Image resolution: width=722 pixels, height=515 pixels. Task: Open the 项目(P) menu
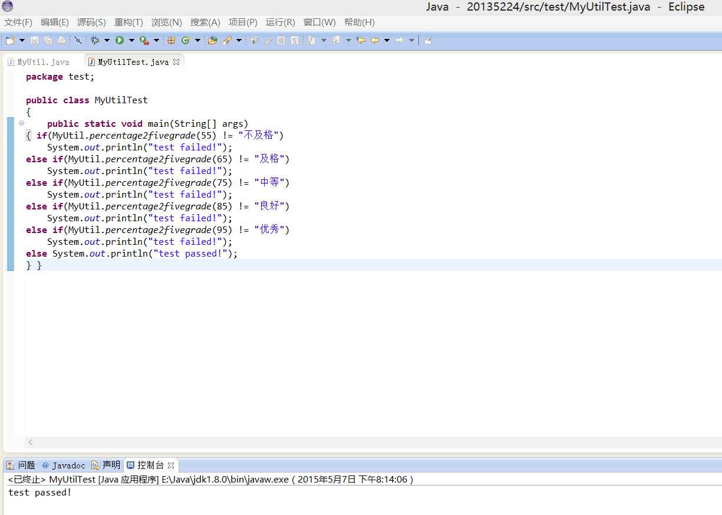tap(243, 22)
